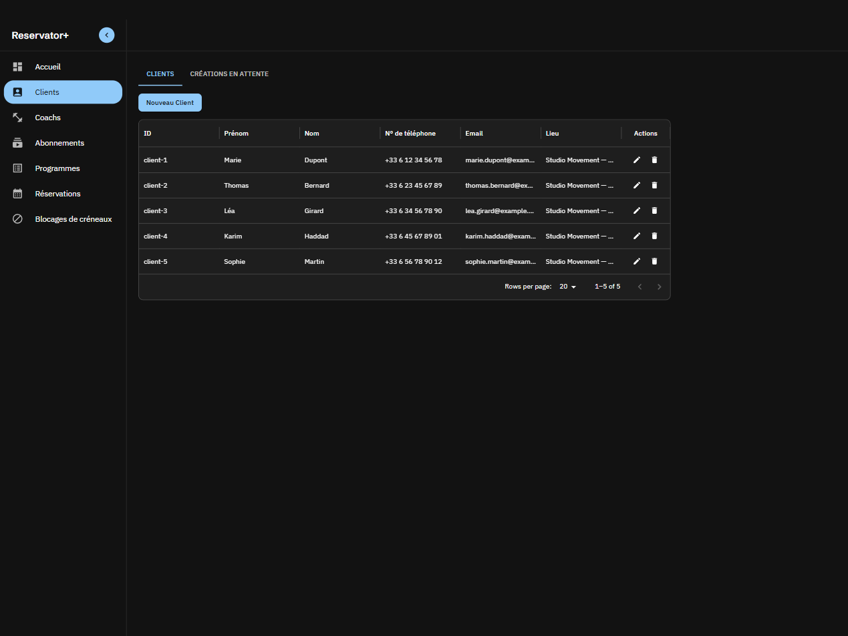
Task: Click the Réservations calendar icon
Action: (x=18, y=194)
